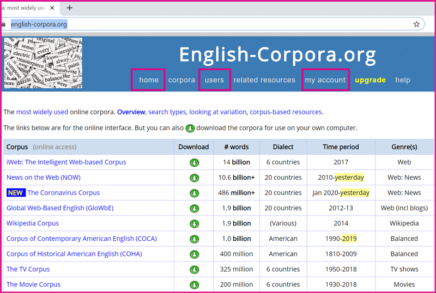Image resolution: width=436 pixels, height=293 pixels.
Task: Click the word-collage header image
Action: pos(43,63)
